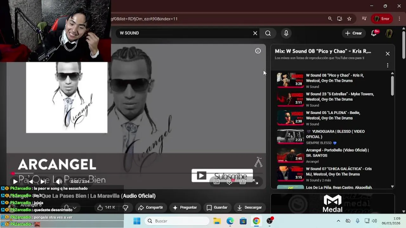Open the Mix playlist options menu
The image size is (406, 228).
point(388,65)
